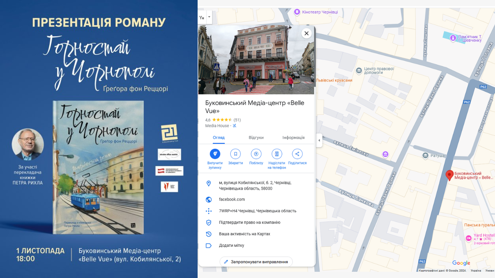
Task: Click the place title Буковинський Медіа-центр «Belle Vue»
Action: pyautogui.click(x=255, y=107)
